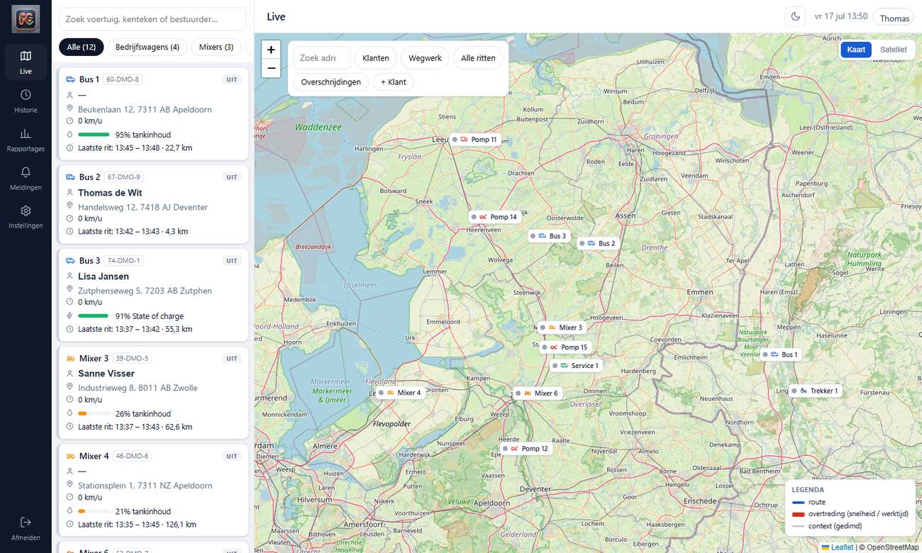Switch map to Satelliet view
The width and height of the screenshot is (922, 553).
point(893,50)
